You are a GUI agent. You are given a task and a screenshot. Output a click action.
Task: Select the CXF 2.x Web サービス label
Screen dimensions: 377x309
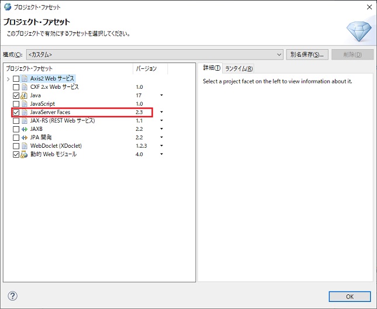(54, 87)
